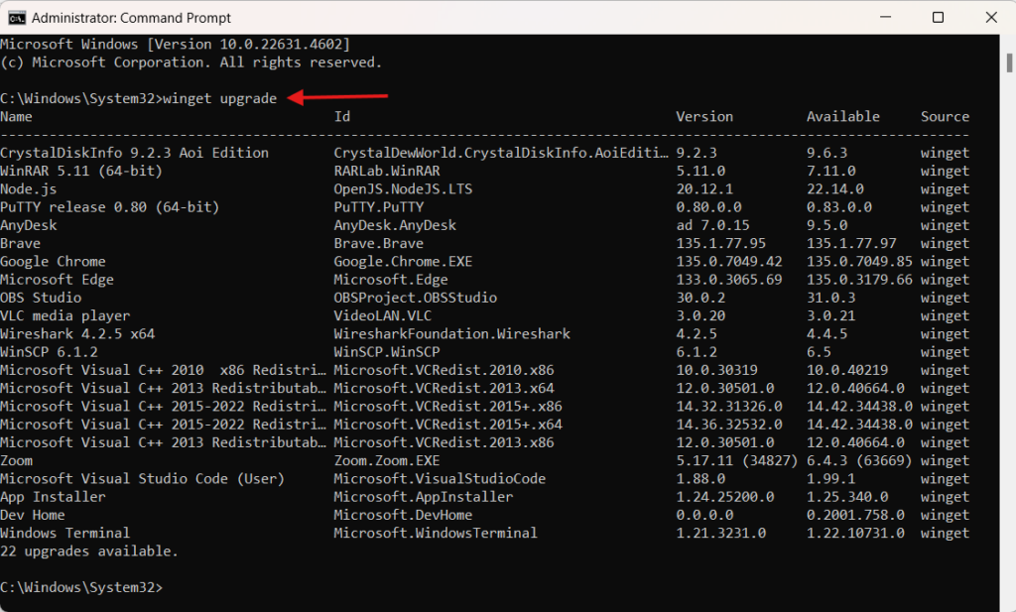The height and width of the screenshot is (612, 1016).
Task: Click the 'WinSCP.WinSCP' id
Action: coord(387,352)
